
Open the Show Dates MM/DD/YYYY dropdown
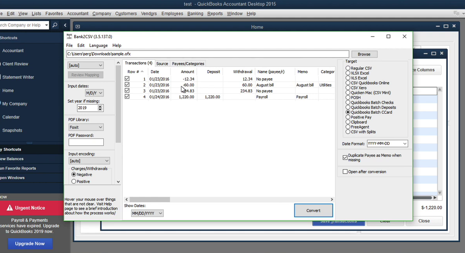pos(147,213)
